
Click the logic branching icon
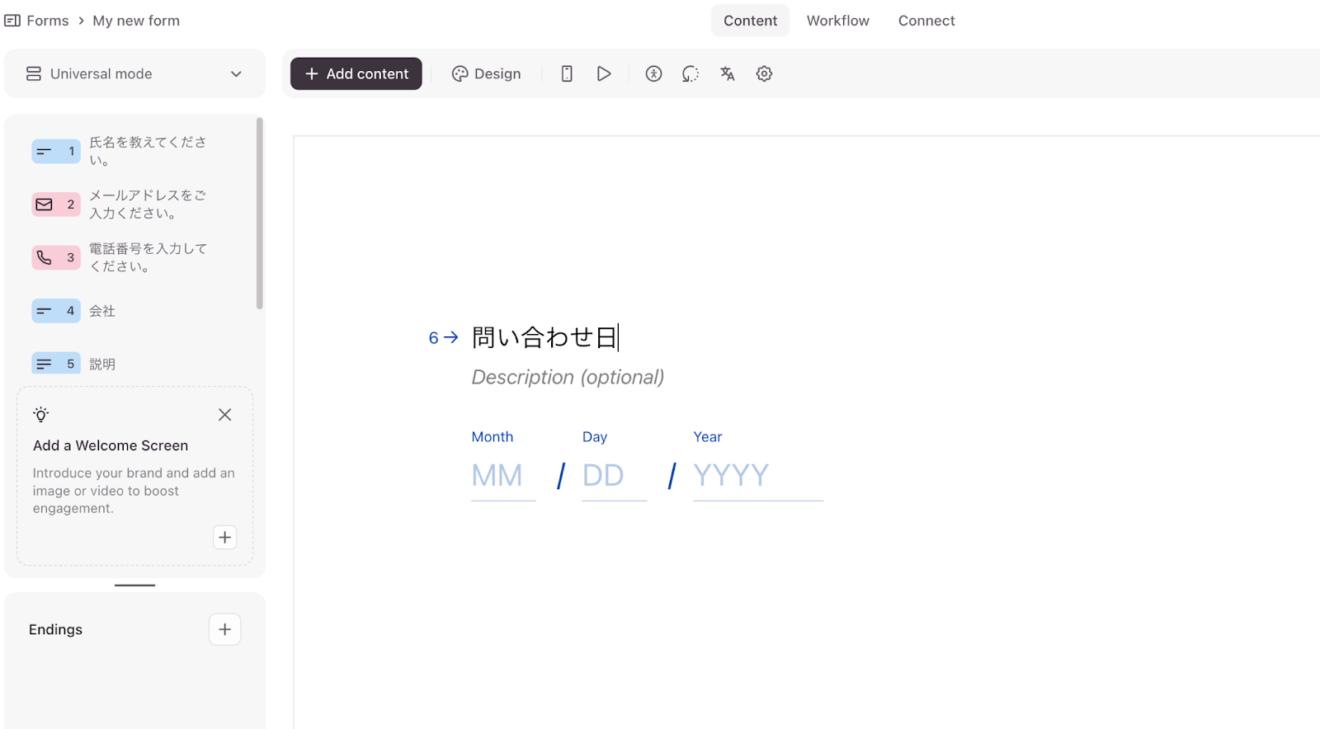[x=691, y=73]
